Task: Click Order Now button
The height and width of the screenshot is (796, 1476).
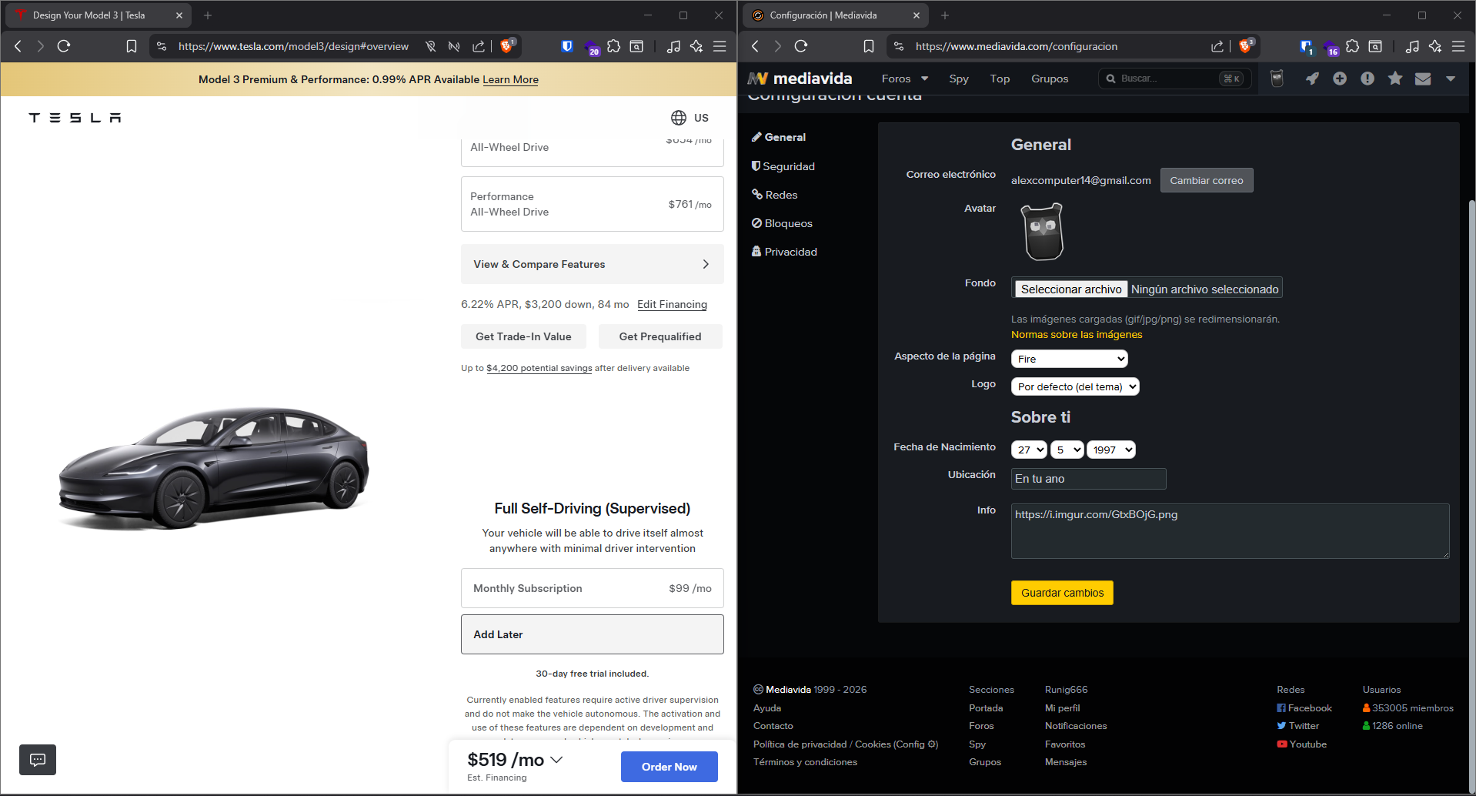Action: (x=670, y=767)
